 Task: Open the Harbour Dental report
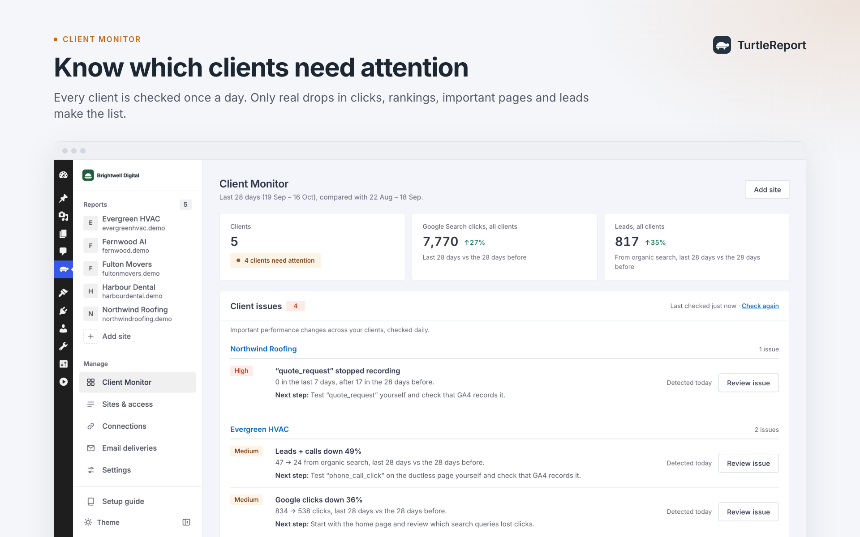(x=138, y=291)
